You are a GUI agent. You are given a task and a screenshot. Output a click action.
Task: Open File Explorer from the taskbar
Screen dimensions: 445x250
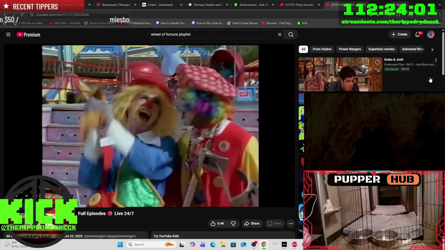click(223, 244)
